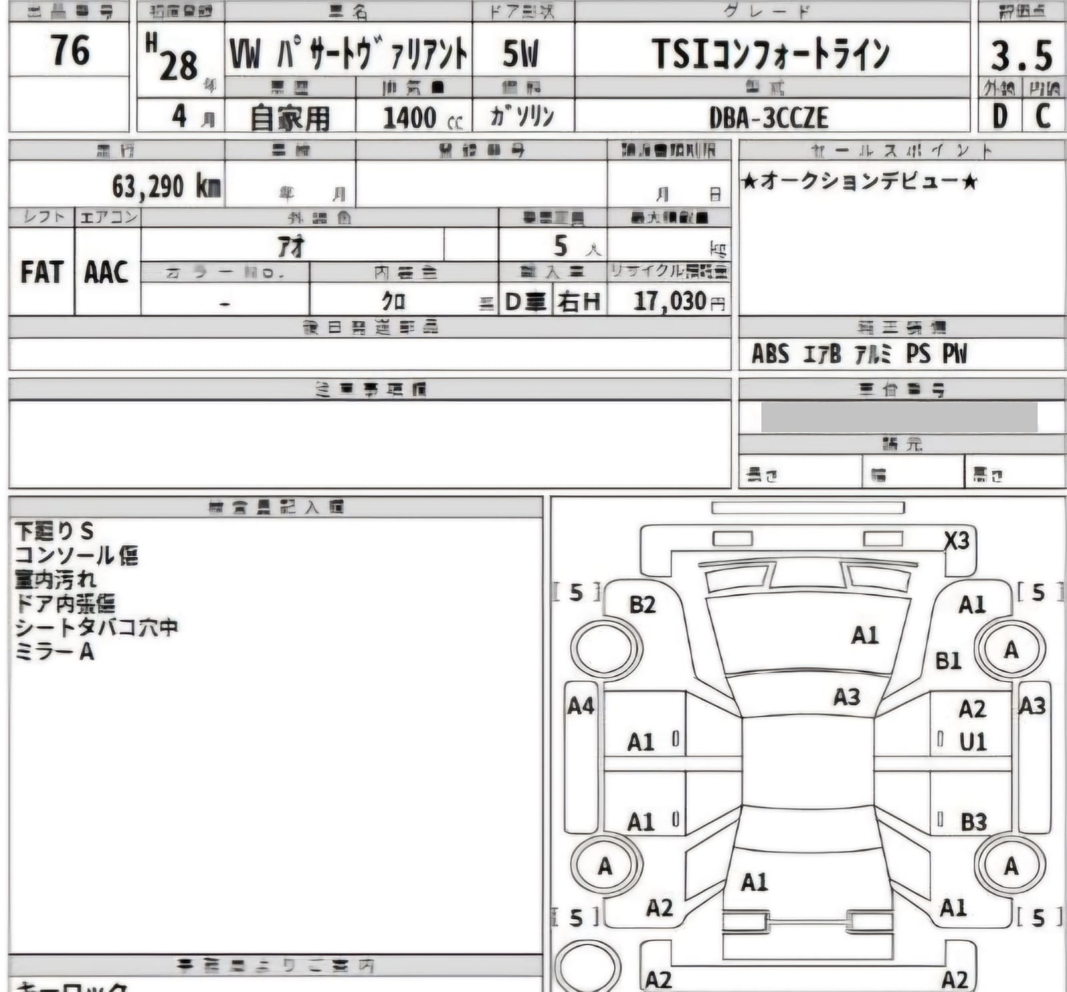Click "エアB" in the equipment row
The image size is (1067, 992).
[821, 354]
